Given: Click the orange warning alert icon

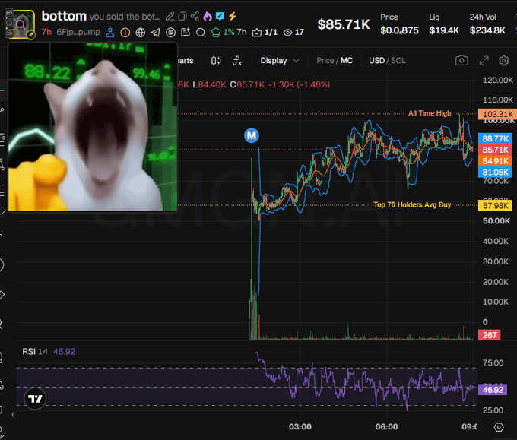Looking at the screenshot, I should click(x=125, y=33).
